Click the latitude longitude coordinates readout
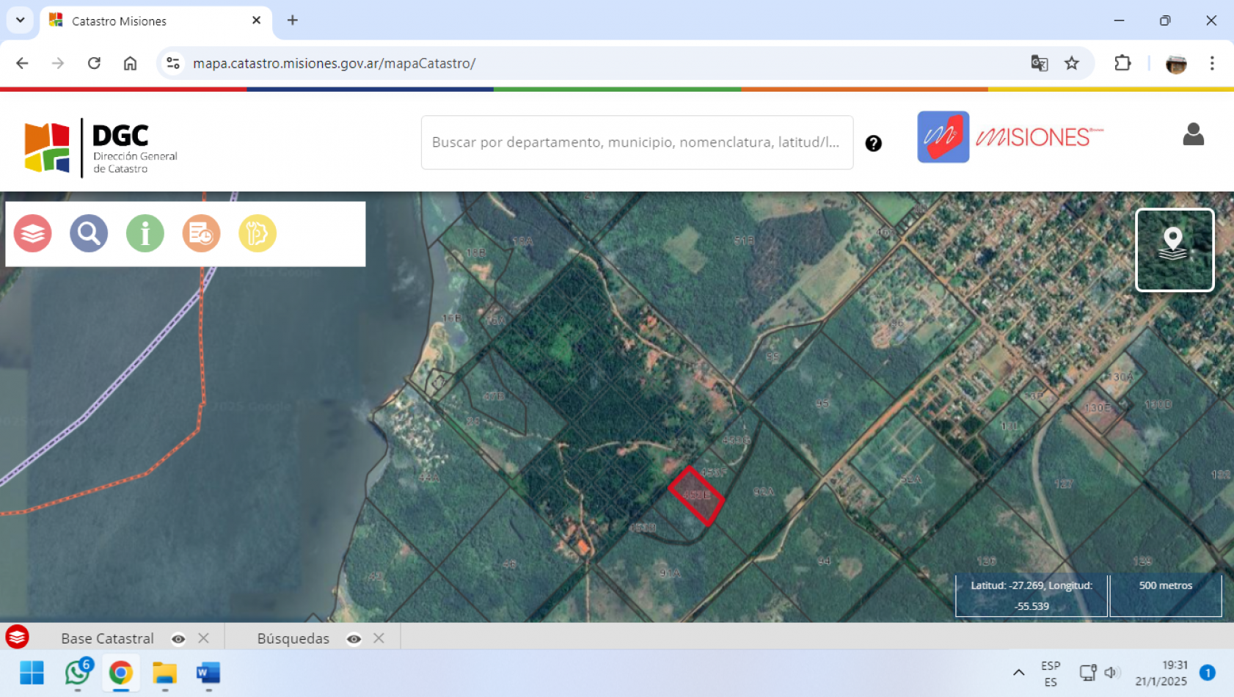 tap(1032, 595)
